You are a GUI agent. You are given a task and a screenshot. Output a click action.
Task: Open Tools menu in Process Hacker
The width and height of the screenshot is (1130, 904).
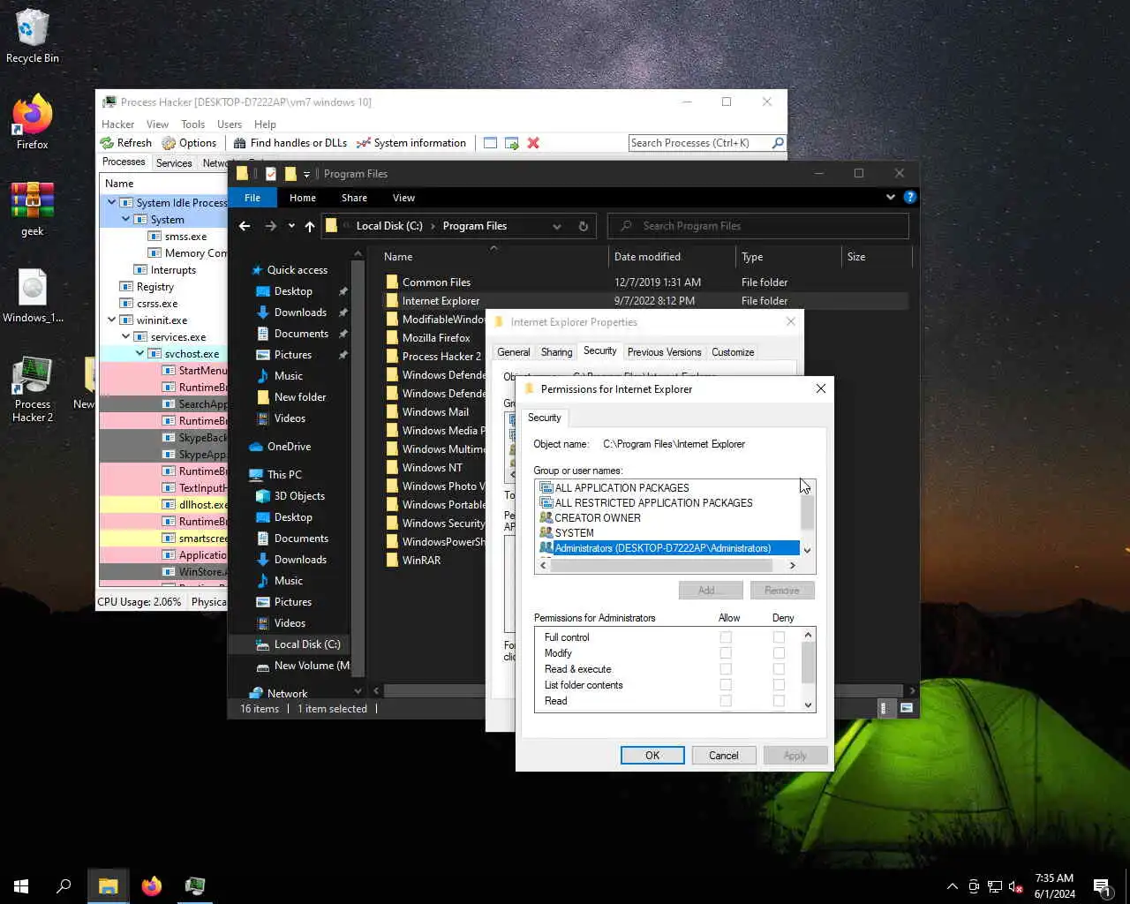[192, 124]
